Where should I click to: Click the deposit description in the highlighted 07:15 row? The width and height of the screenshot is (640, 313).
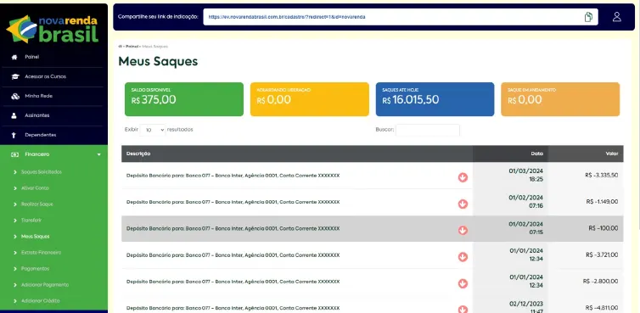233,228
